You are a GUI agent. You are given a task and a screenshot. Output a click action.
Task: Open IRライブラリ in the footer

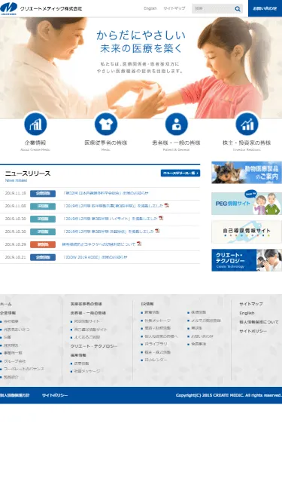156,344
